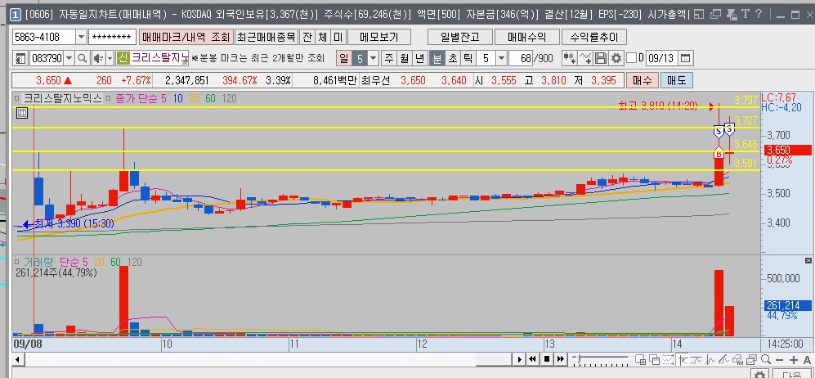Image resolution: width=815 pixels, height=378 pixels.
Task: Click the horizontal scrollbar left arrow
Action: [18, 359]
